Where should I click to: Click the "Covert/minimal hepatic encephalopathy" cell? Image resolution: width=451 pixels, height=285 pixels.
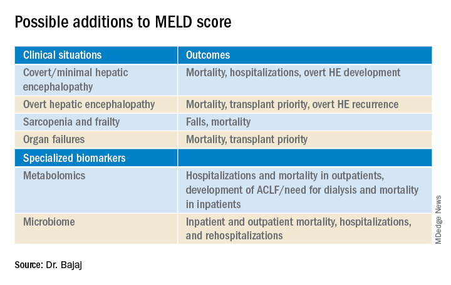click(75, 79)
